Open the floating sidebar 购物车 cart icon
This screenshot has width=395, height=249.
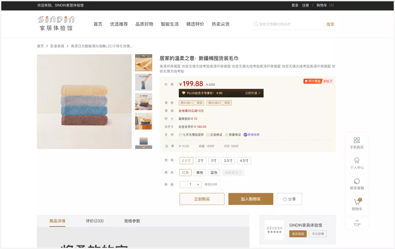(x=357, y=202)
